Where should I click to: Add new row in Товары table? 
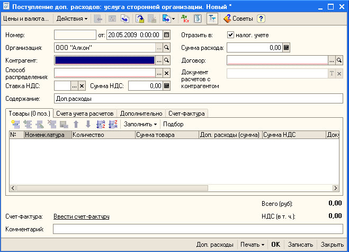click(15, 124)
